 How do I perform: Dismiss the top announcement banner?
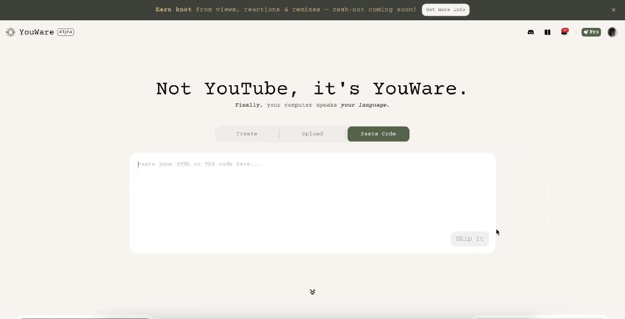613,10
